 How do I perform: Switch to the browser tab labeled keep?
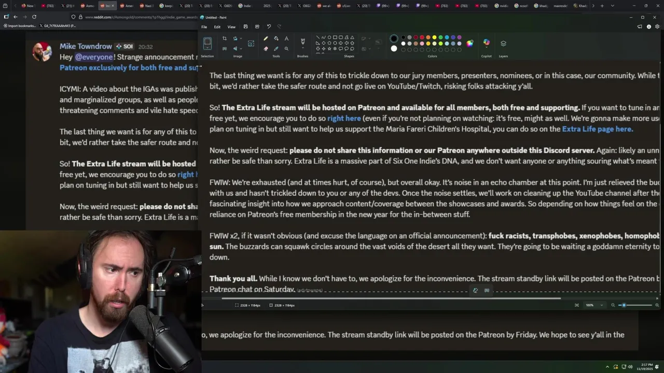click(x=166, y=6)
